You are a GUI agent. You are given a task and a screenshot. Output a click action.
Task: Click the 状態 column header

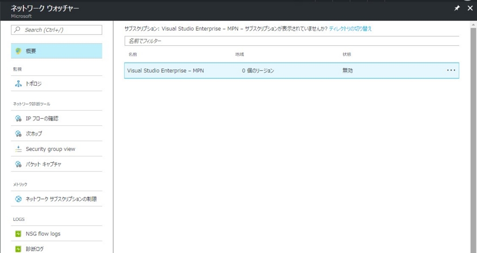[x=347, y=55]
